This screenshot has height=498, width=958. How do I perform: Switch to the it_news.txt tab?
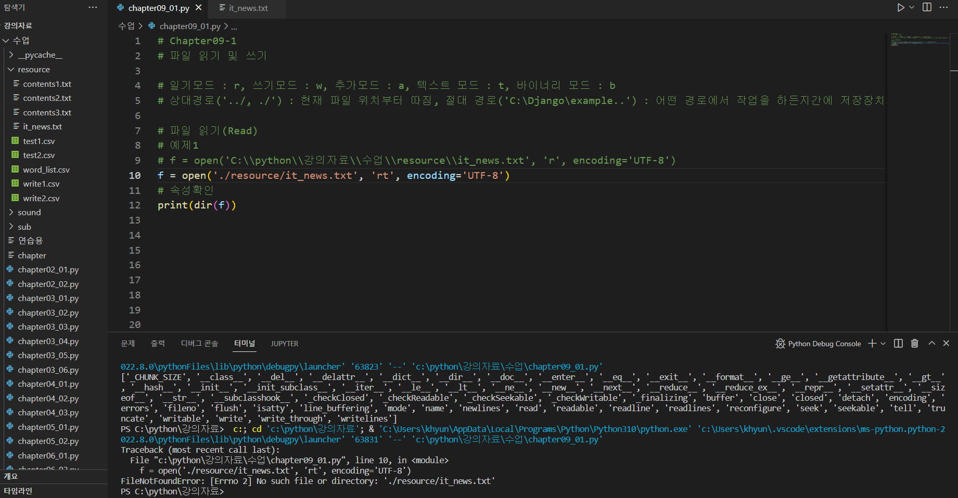point(248,8)
